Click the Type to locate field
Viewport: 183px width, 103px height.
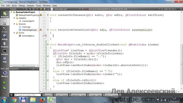click(x=28, y=95)
